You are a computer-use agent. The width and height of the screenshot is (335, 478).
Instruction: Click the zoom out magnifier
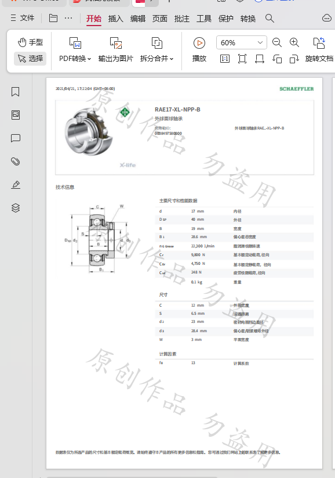point(277,42)
